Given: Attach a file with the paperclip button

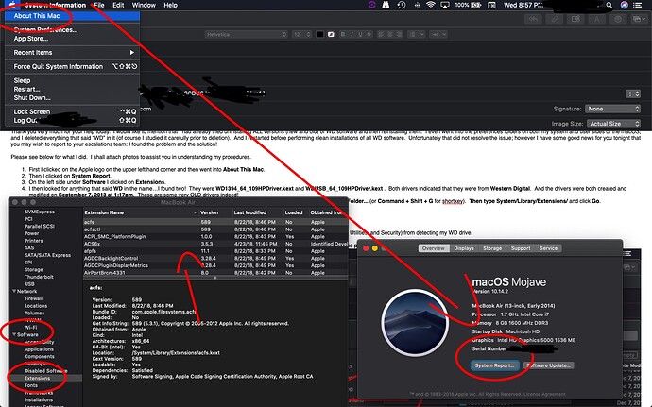Looking at the screenshot, I should [555, 19].
